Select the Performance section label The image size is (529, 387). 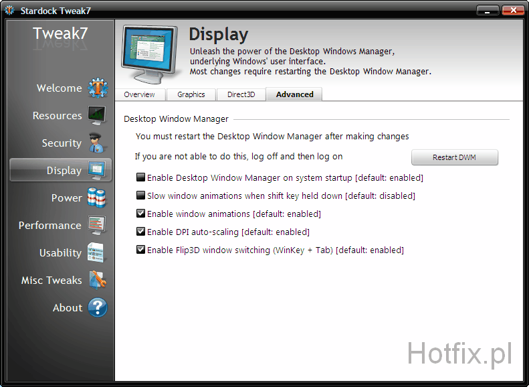(50, 225)
